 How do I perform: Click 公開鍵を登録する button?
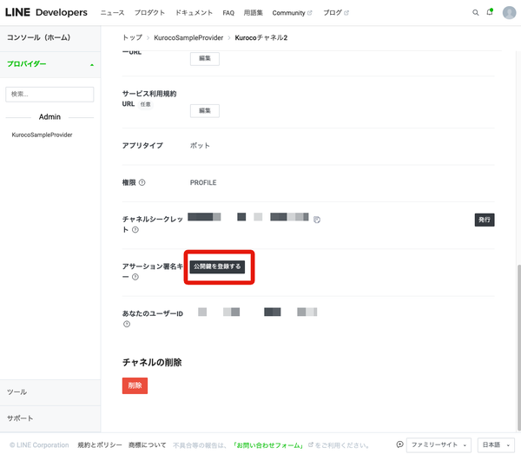point(217,266)
